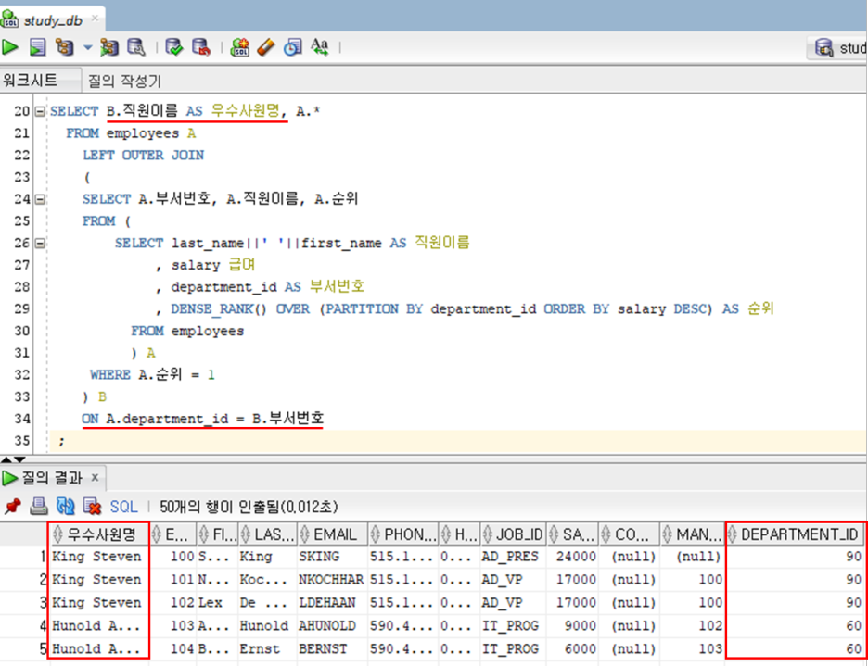
Task: Click the SA... salary column header
Action: (x=572, y=534)
